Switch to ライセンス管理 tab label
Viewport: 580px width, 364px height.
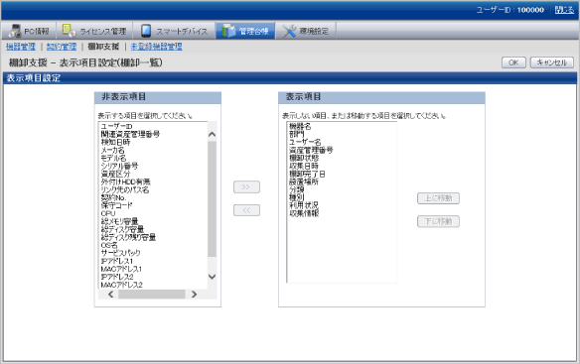tap(103, 32)
